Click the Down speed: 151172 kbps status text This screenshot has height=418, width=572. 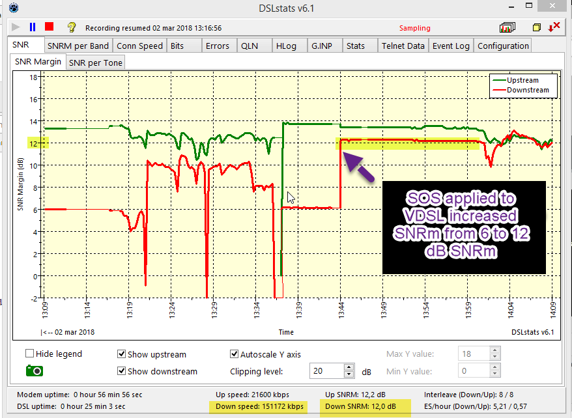[259, 406]
